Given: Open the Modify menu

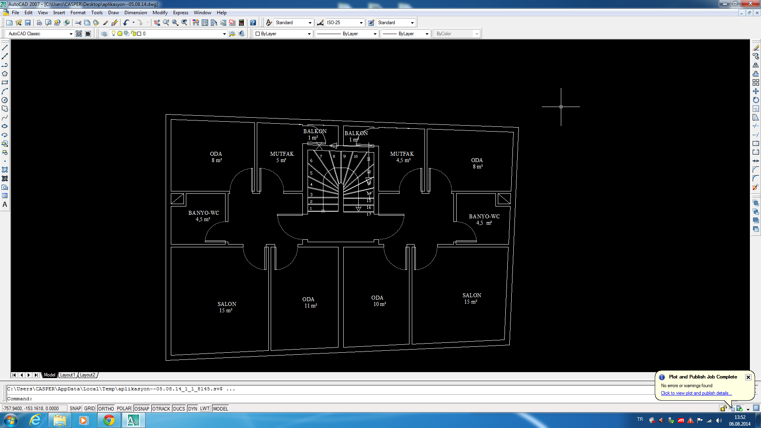Looking at the screenshot, I should point(160,13).
